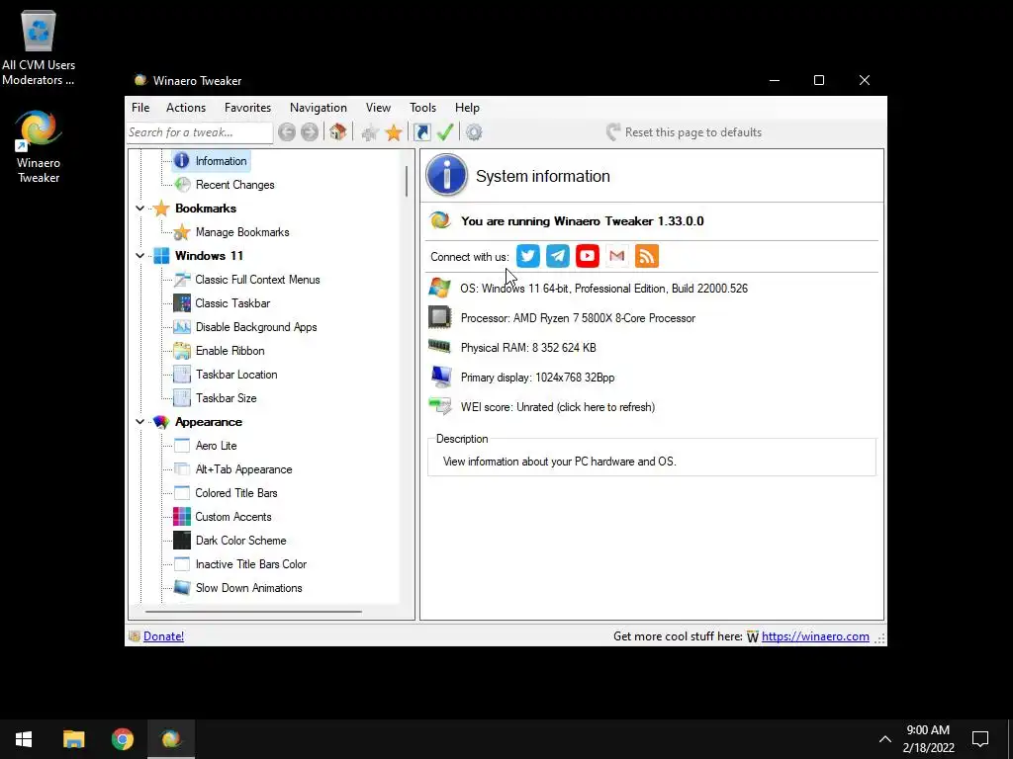
Task: Click the Slow Down Animations icon
Action: click(182, 588)
